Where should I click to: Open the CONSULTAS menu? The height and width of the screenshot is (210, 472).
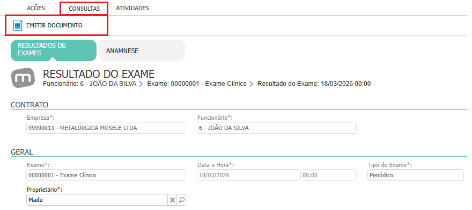(x=84, y=9)
